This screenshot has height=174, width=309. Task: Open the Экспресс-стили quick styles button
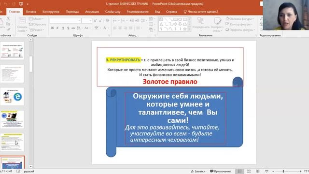(218, 25)
